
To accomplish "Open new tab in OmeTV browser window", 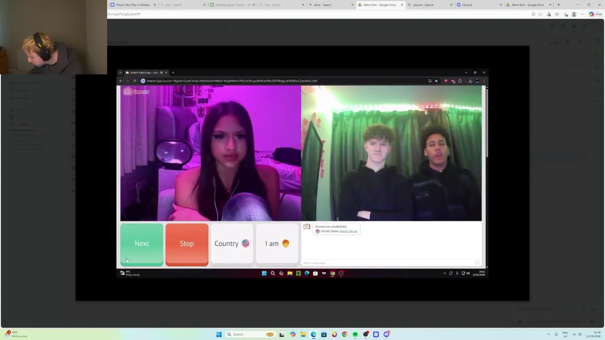I will pyautogui.click(x=173, y=73).
